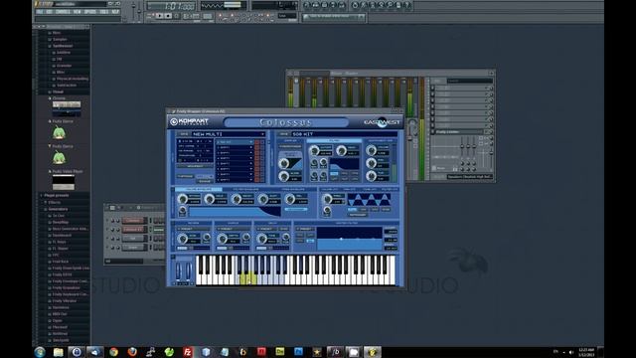Click the Chrome preset thumbnail in browser
Screen dimensions: 636x358
click(67, 108)
